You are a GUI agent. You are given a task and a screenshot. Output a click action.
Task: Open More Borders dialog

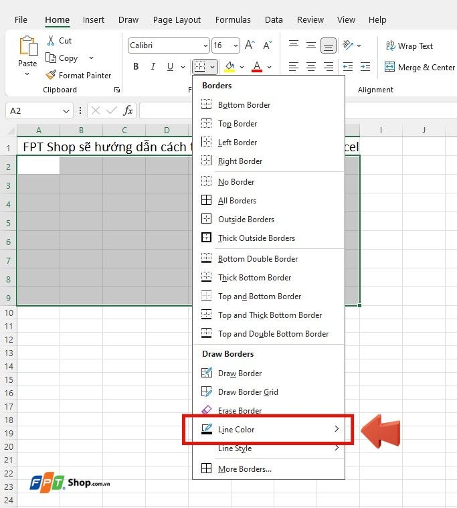click(268, 469)
